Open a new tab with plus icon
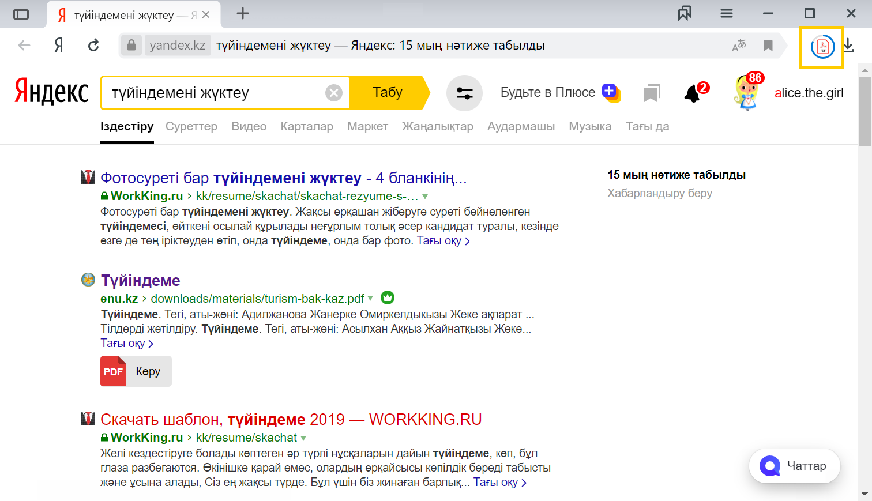The width and height of the screenshot is (872, 501). point(243,13)
